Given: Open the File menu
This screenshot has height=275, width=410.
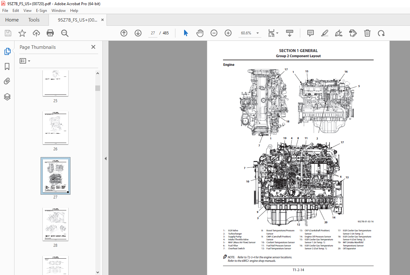Looking at the screenshot, I should pyautogui.click(x=5, y=10).
